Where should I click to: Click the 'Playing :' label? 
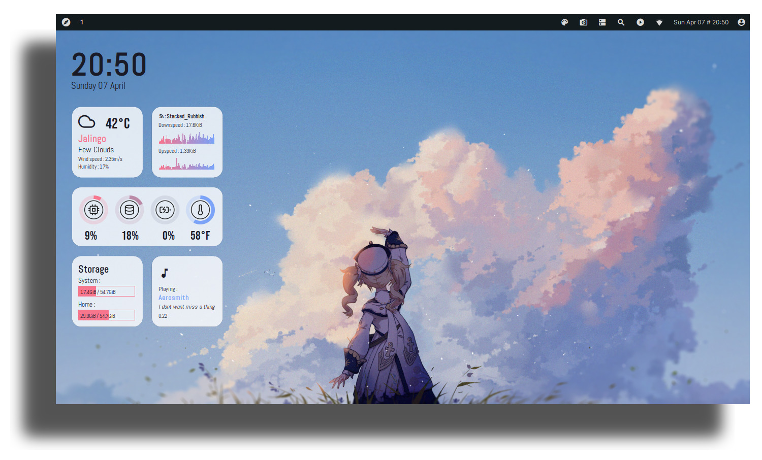click(x=168, y=289)
